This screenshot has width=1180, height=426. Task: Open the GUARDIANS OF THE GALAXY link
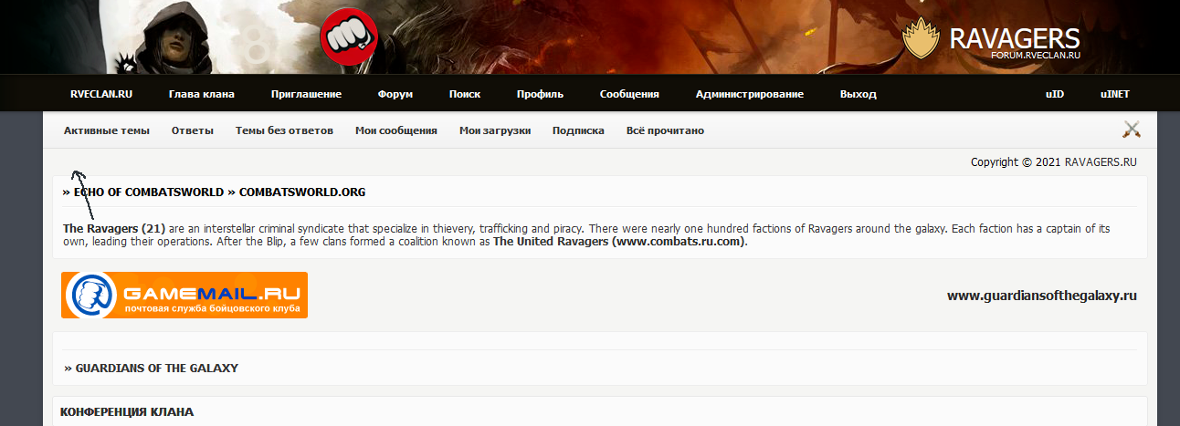point(156,368)
